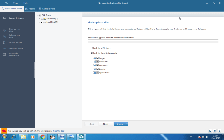
Task: Collapse the left sidebar using handle
Action: [x=34, y=70]
